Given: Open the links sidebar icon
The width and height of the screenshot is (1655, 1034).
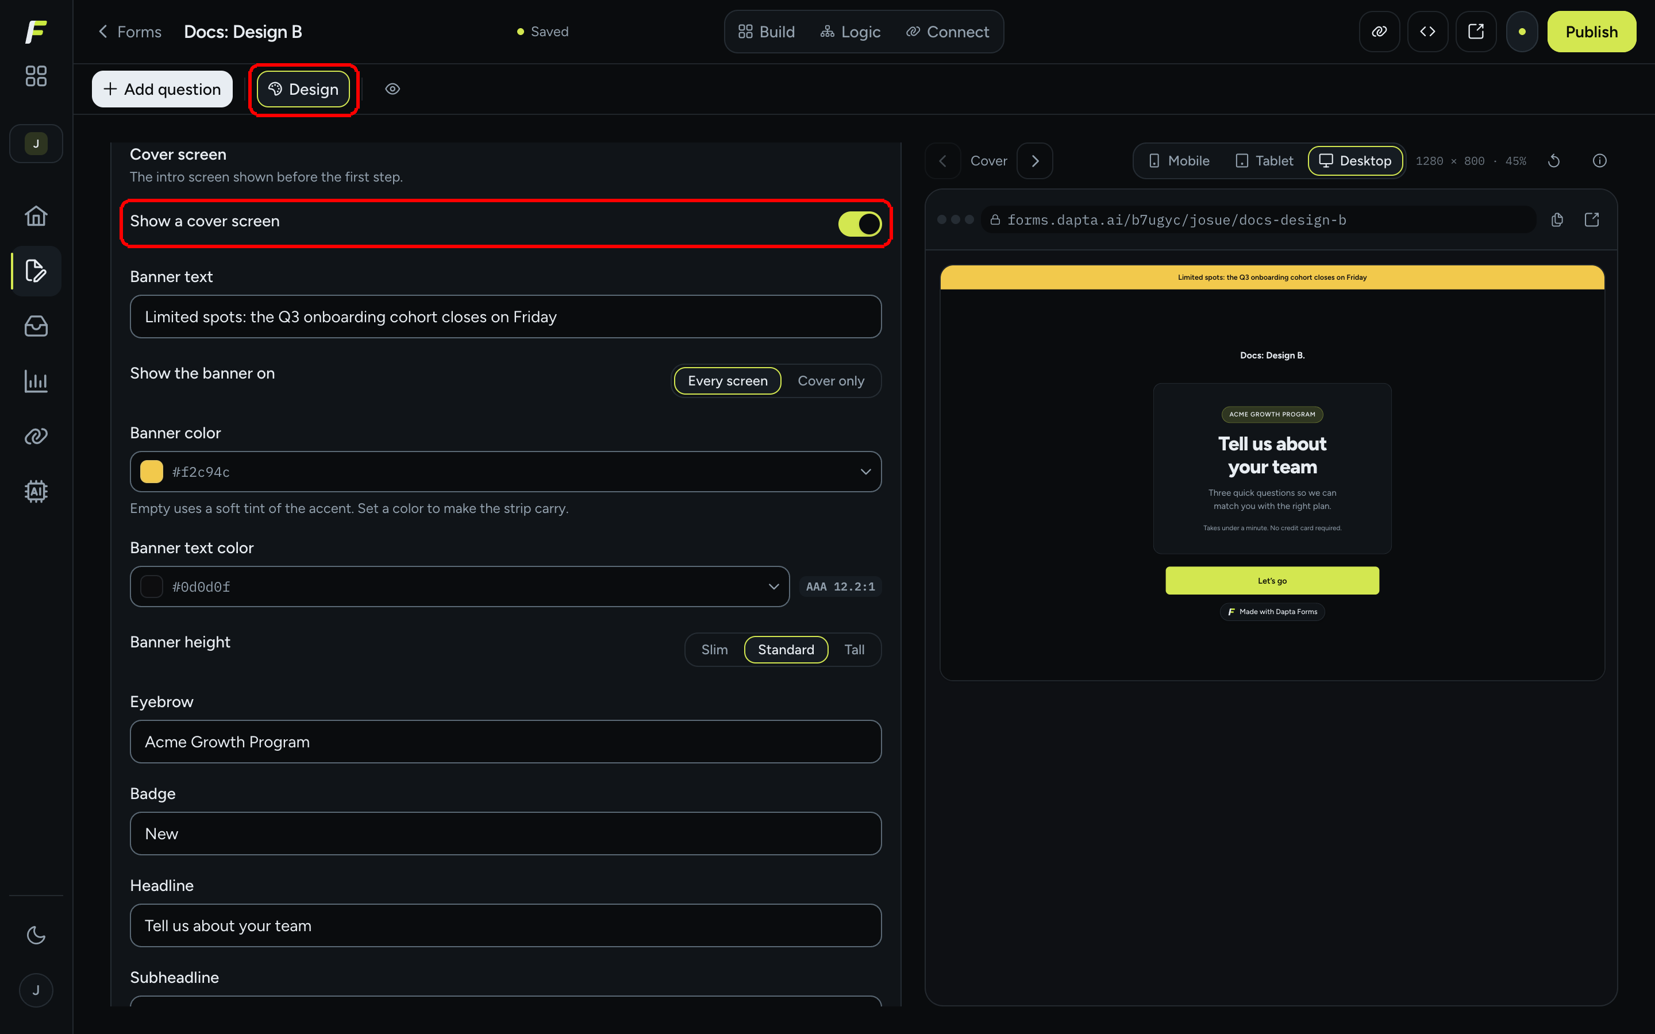Looking at the screenshot, I should click(36, 437).
